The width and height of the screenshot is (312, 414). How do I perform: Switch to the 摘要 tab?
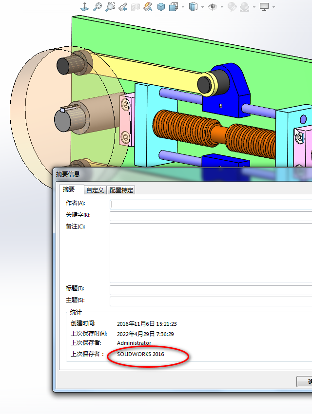click(71, 189)
